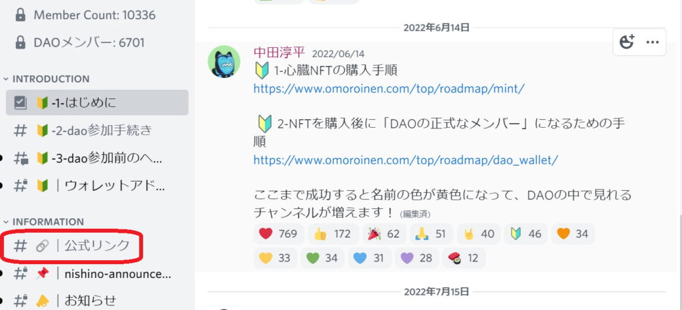
Task: Click the username 中田淳平
Action: pos(279,53)
